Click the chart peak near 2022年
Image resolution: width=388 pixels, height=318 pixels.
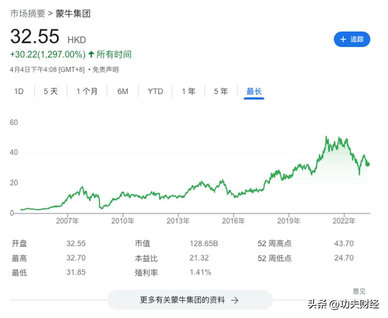[327, 137]
